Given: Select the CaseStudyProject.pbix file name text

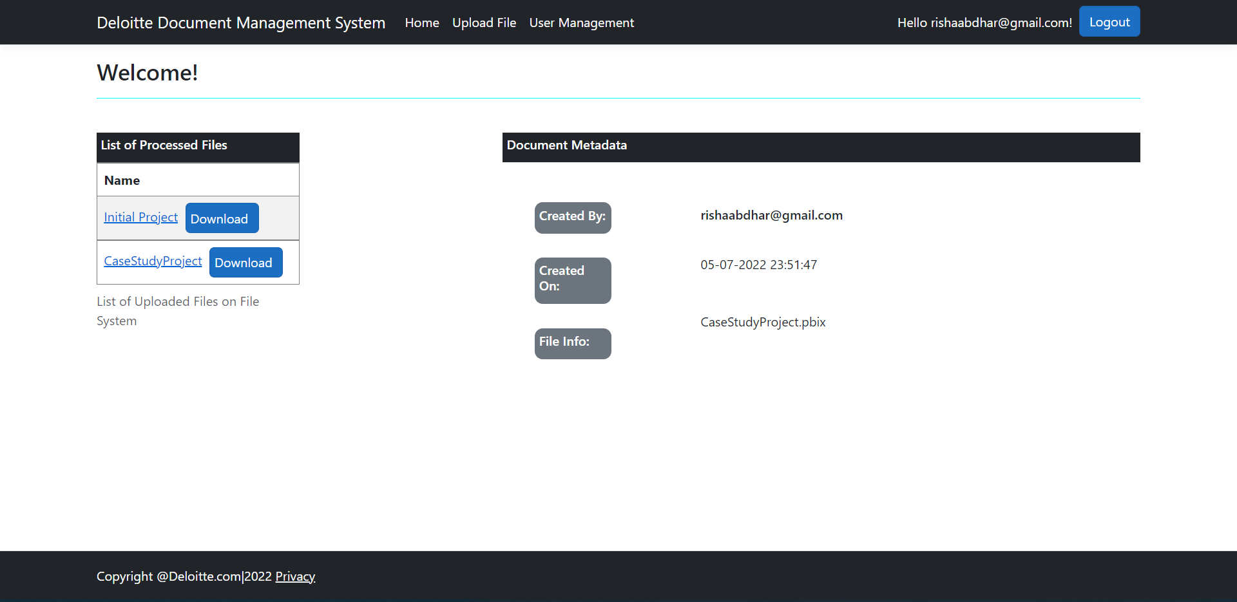Looking at the screenshot, I should click(763, 322).
